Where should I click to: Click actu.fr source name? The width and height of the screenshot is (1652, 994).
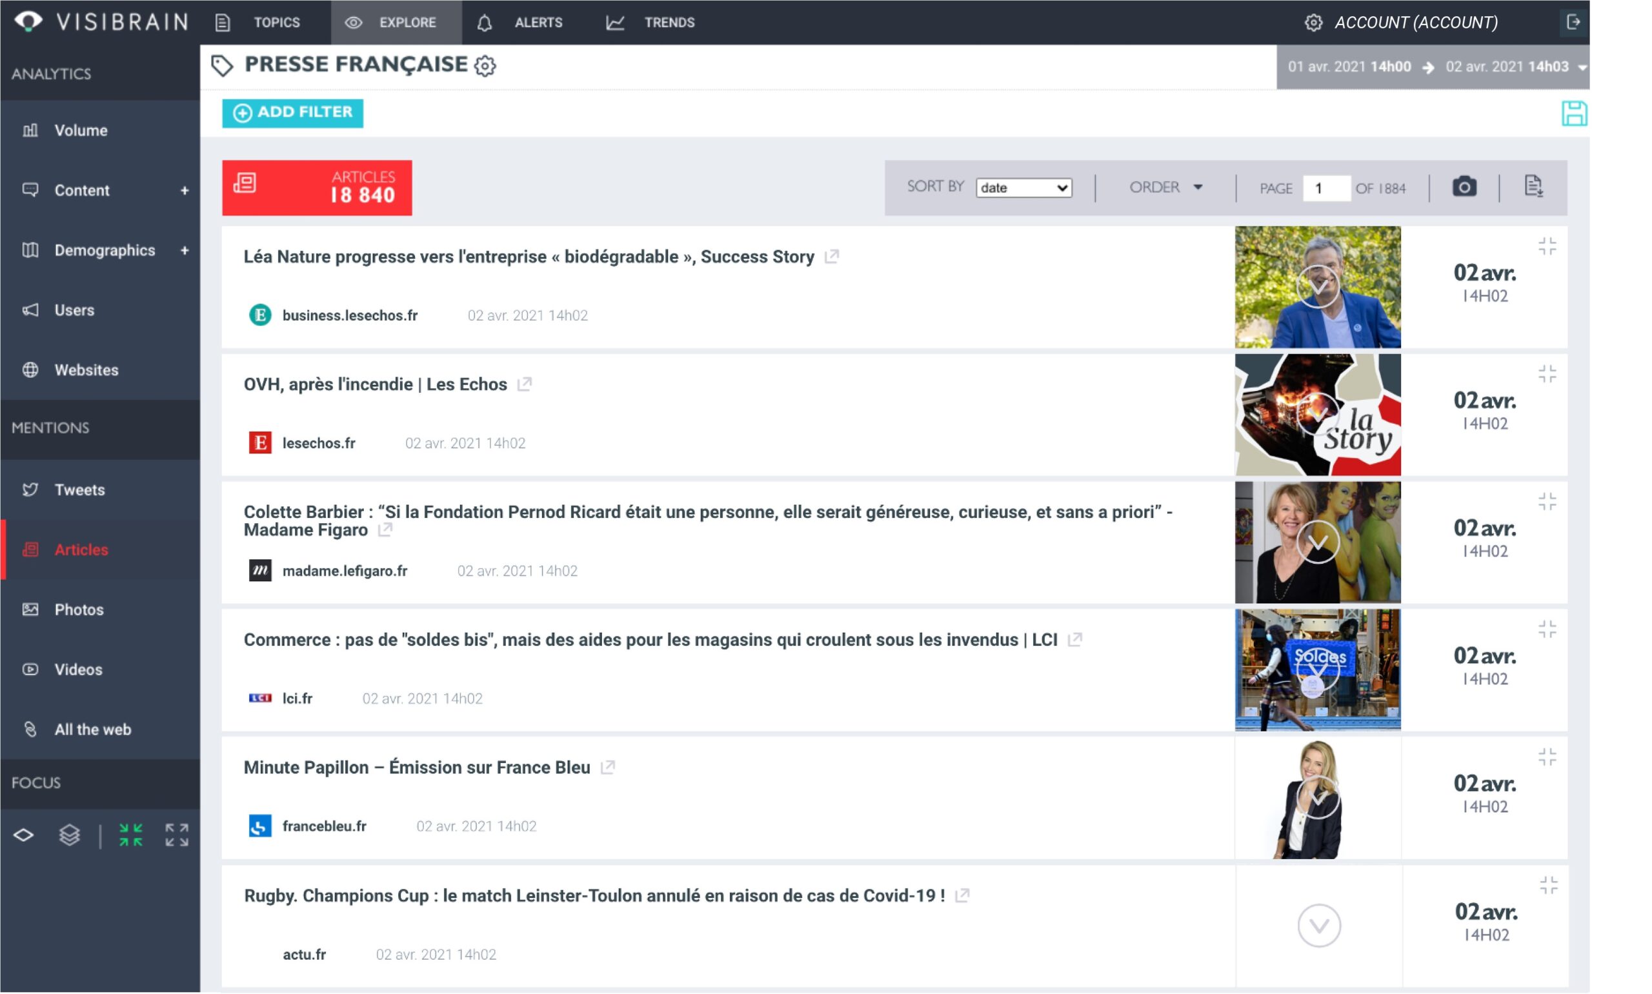[304, 955]
